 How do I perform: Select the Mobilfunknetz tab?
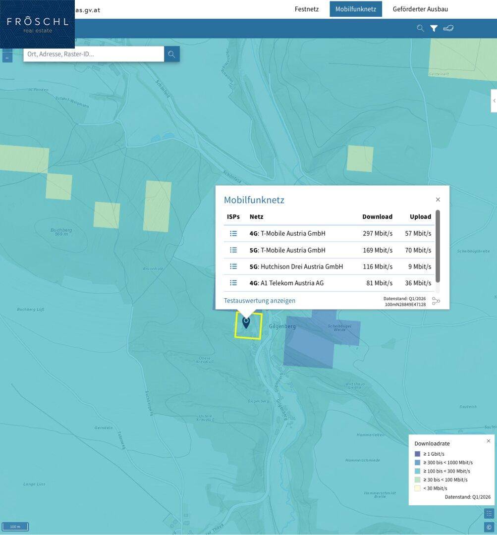click(x=356, y=9)
